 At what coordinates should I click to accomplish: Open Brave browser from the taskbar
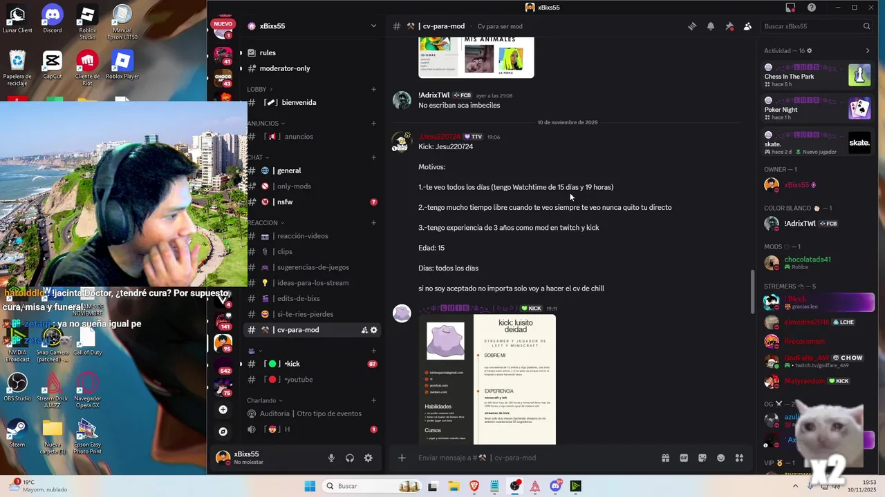(x=474, y=486)
